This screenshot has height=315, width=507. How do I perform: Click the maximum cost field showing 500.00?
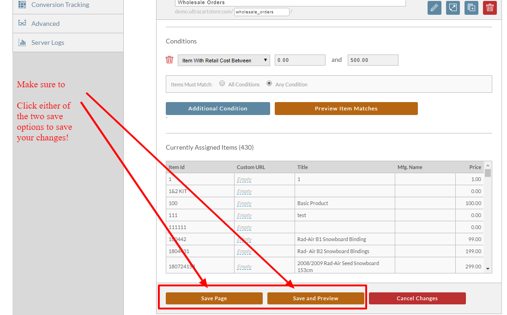[x=373, y=60]
